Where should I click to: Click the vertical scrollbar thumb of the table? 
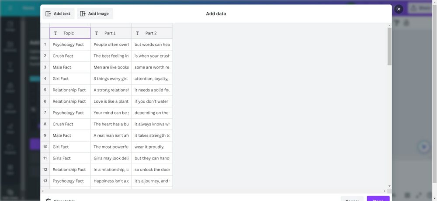pos(389,47)
